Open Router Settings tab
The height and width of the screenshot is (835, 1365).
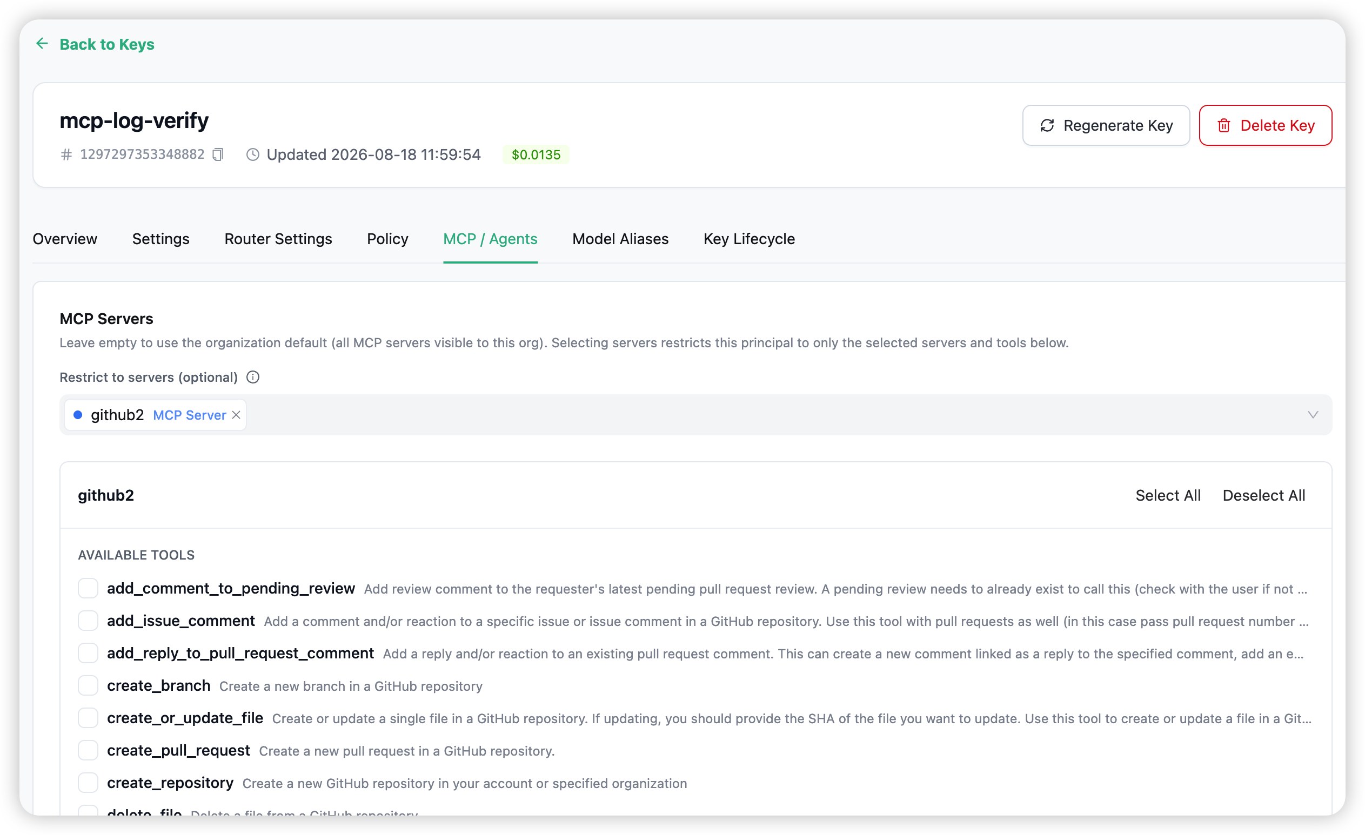278,239
